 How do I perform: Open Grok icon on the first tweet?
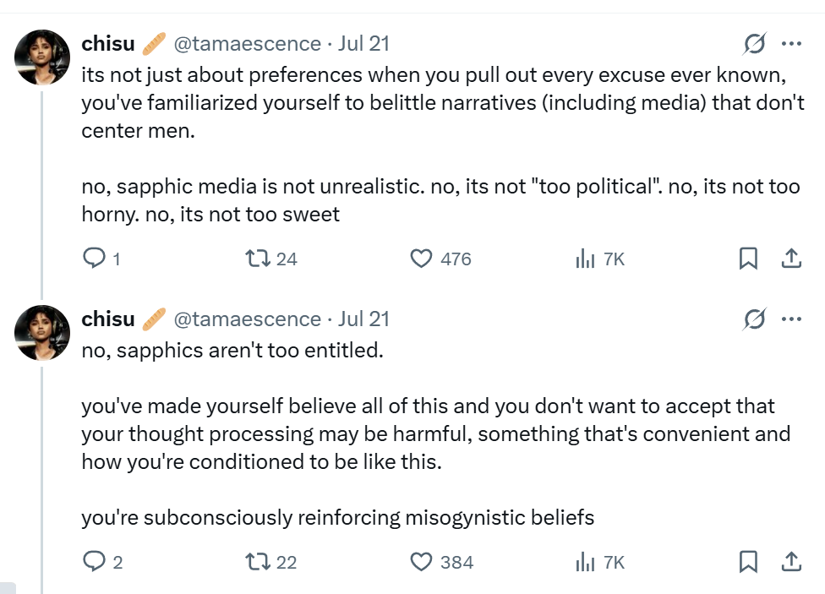click(754, 43)
